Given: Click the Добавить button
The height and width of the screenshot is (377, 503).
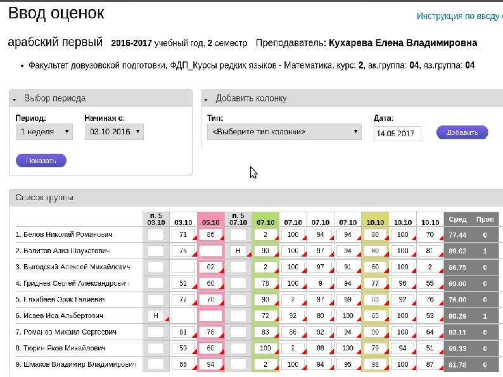Looking at the screenshot, I should click(x=462, y=132).
